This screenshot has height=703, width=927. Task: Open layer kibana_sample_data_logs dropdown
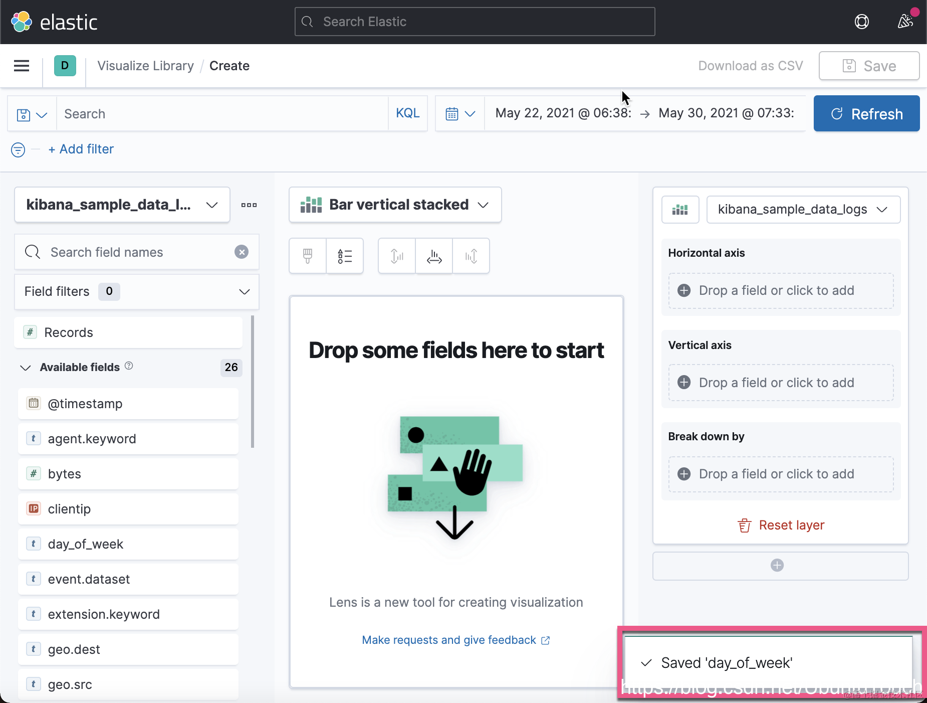tap(803, 210)
